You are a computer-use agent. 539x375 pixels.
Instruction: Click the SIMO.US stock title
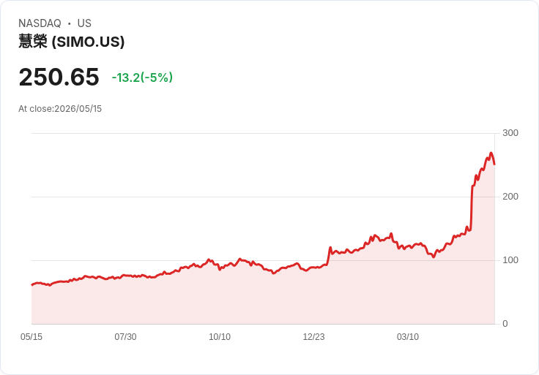(72, 42)
